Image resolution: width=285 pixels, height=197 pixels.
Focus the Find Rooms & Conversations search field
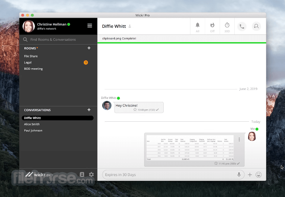[58, 39]
